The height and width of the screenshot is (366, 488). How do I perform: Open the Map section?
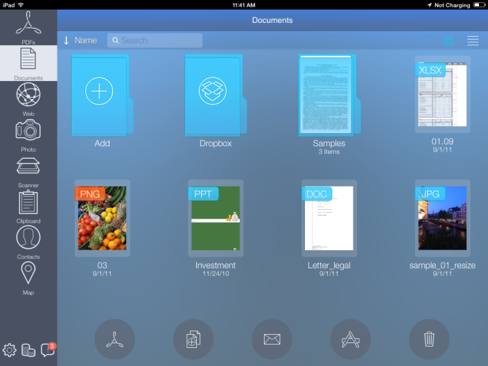pyautogui.click(x=28, y=277)
